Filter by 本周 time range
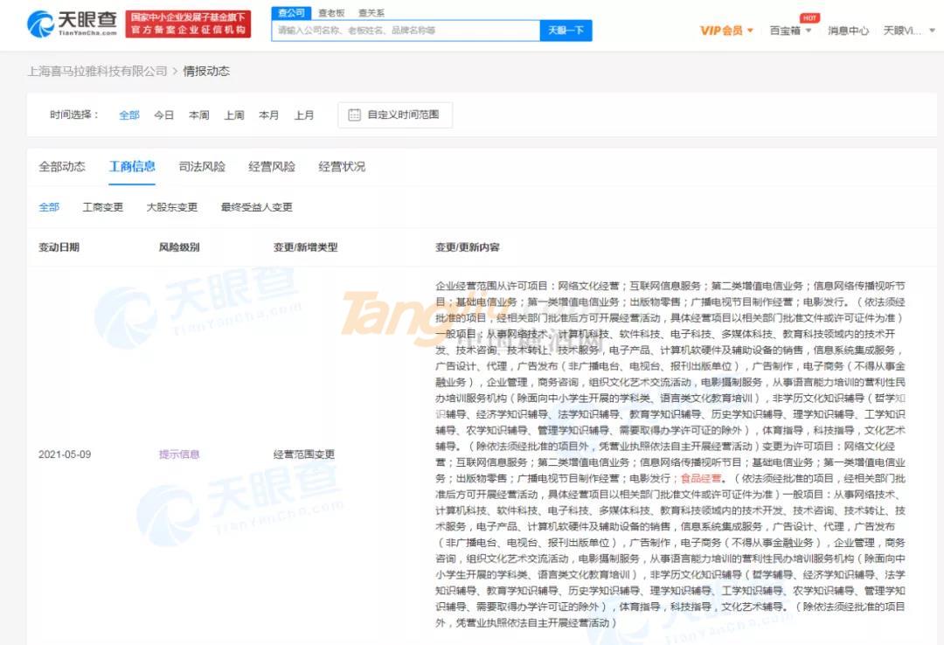Image resolution: width=944 pixels, height=645 pixels. [198, 114]
